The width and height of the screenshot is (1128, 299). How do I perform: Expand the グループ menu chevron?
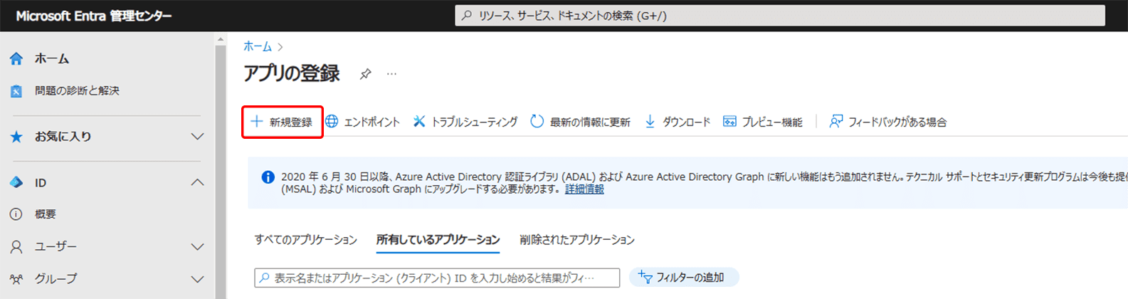point(198,279)
